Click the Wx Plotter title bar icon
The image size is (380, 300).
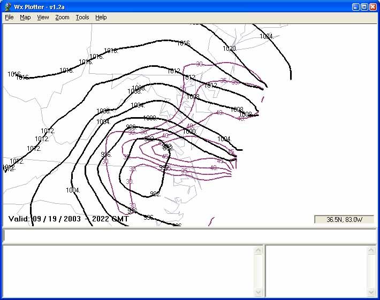7,6
